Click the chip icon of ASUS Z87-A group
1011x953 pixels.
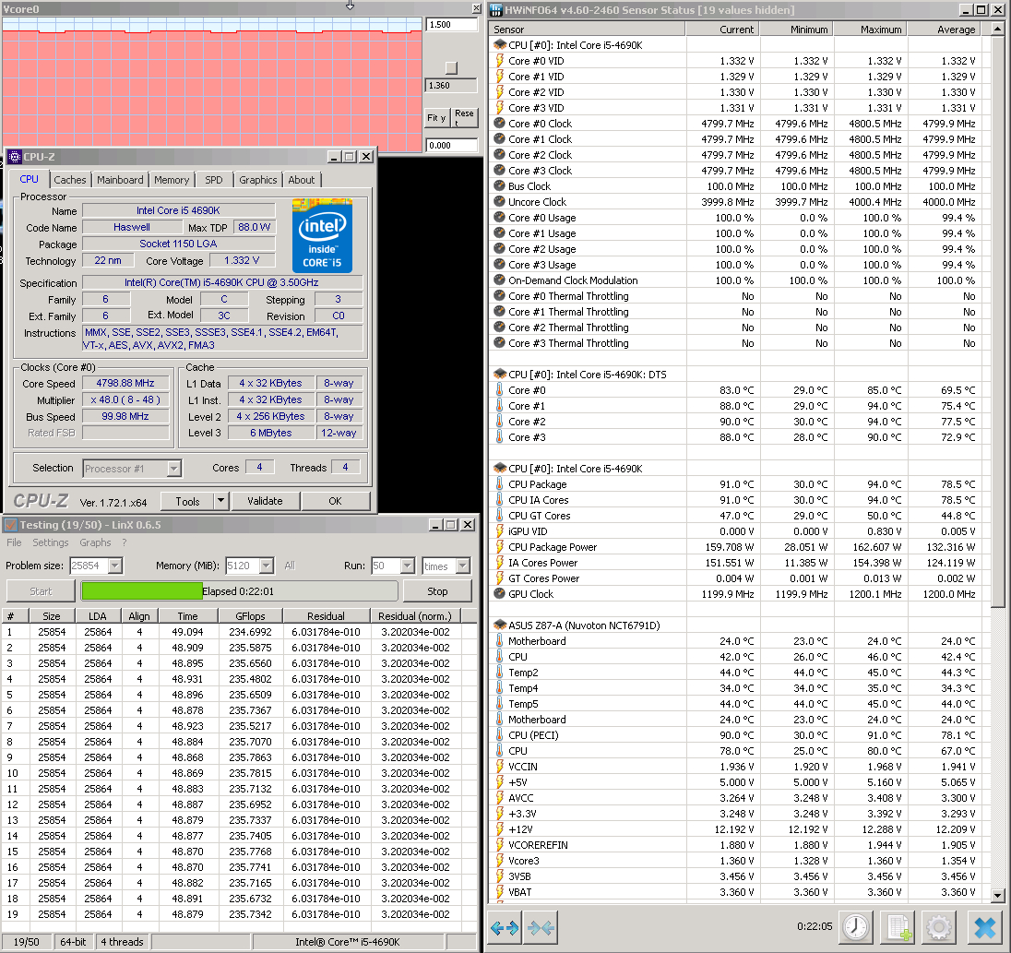tap(500, 625)
